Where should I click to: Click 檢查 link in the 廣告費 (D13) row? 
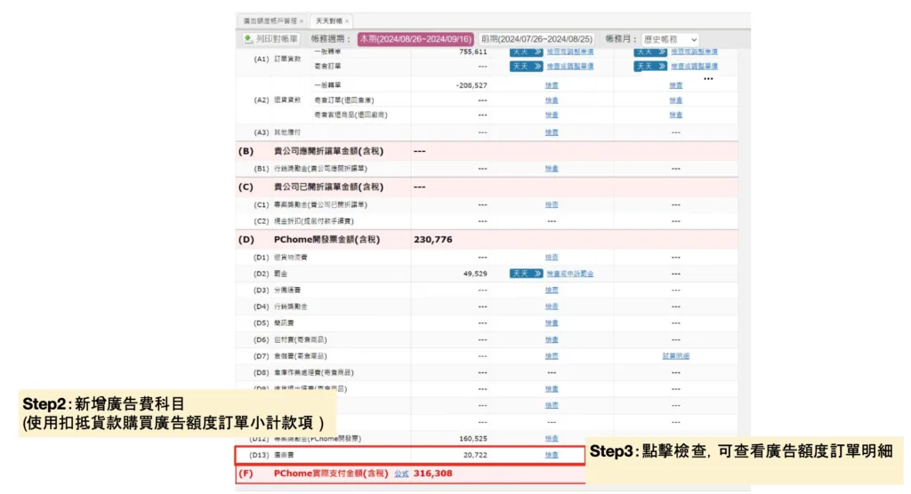552,455
